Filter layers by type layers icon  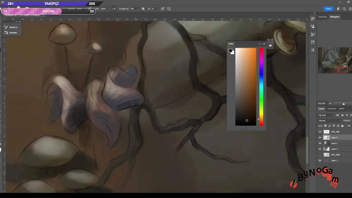(x=347, y=115)
